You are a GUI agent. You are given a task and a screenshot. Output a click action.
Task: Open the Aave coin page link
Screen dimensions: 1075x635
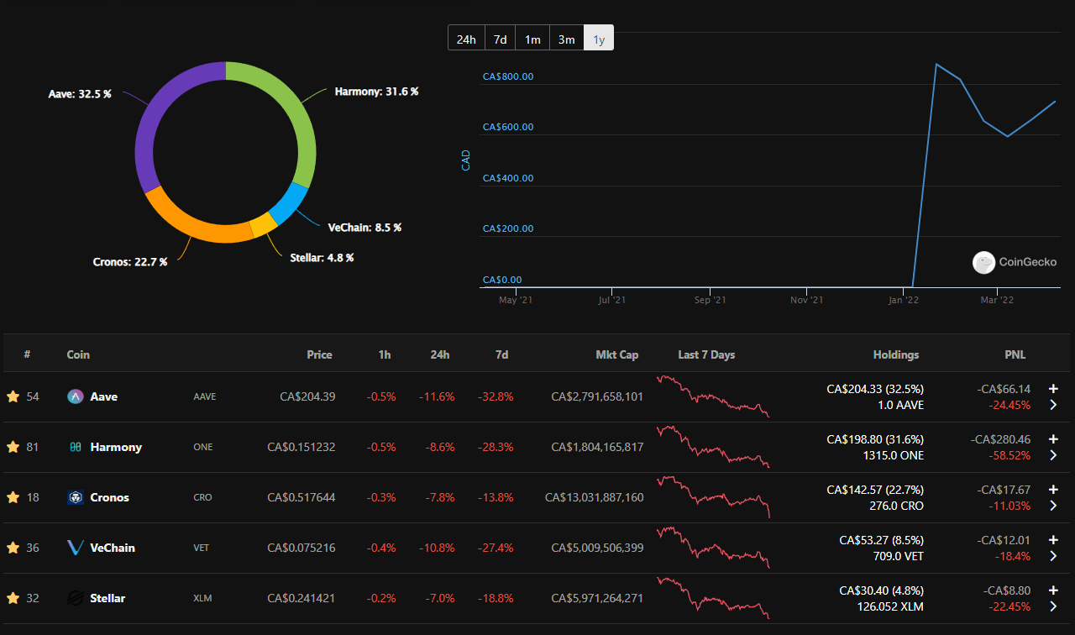(104, 396)
